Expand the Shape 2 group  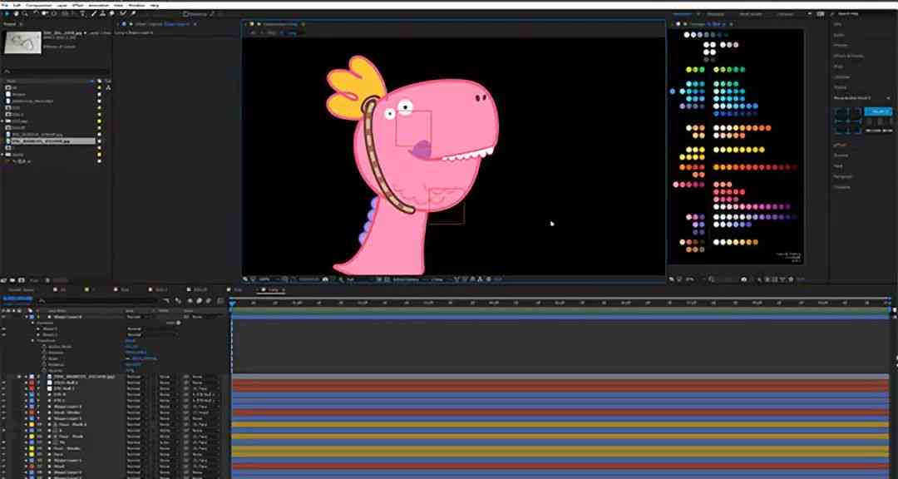[x=37, y=328]
